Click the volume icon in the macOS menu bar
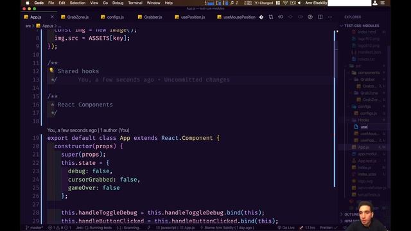Image resolution: width=411 pixels, height=231 pixels. [300, 3]
